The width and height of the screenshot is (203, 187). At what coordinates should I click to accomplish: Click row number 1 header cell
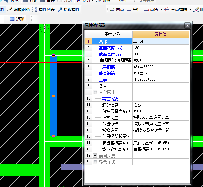(89, 41)
